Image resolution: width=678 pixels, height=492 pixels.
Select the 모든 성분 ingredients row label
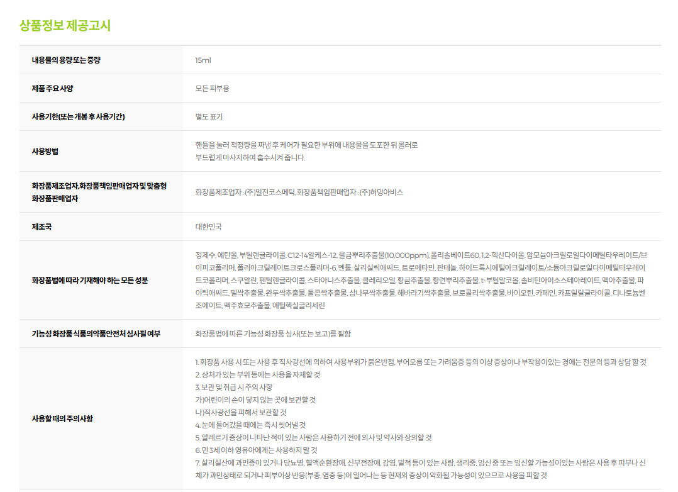coord(90,281)
